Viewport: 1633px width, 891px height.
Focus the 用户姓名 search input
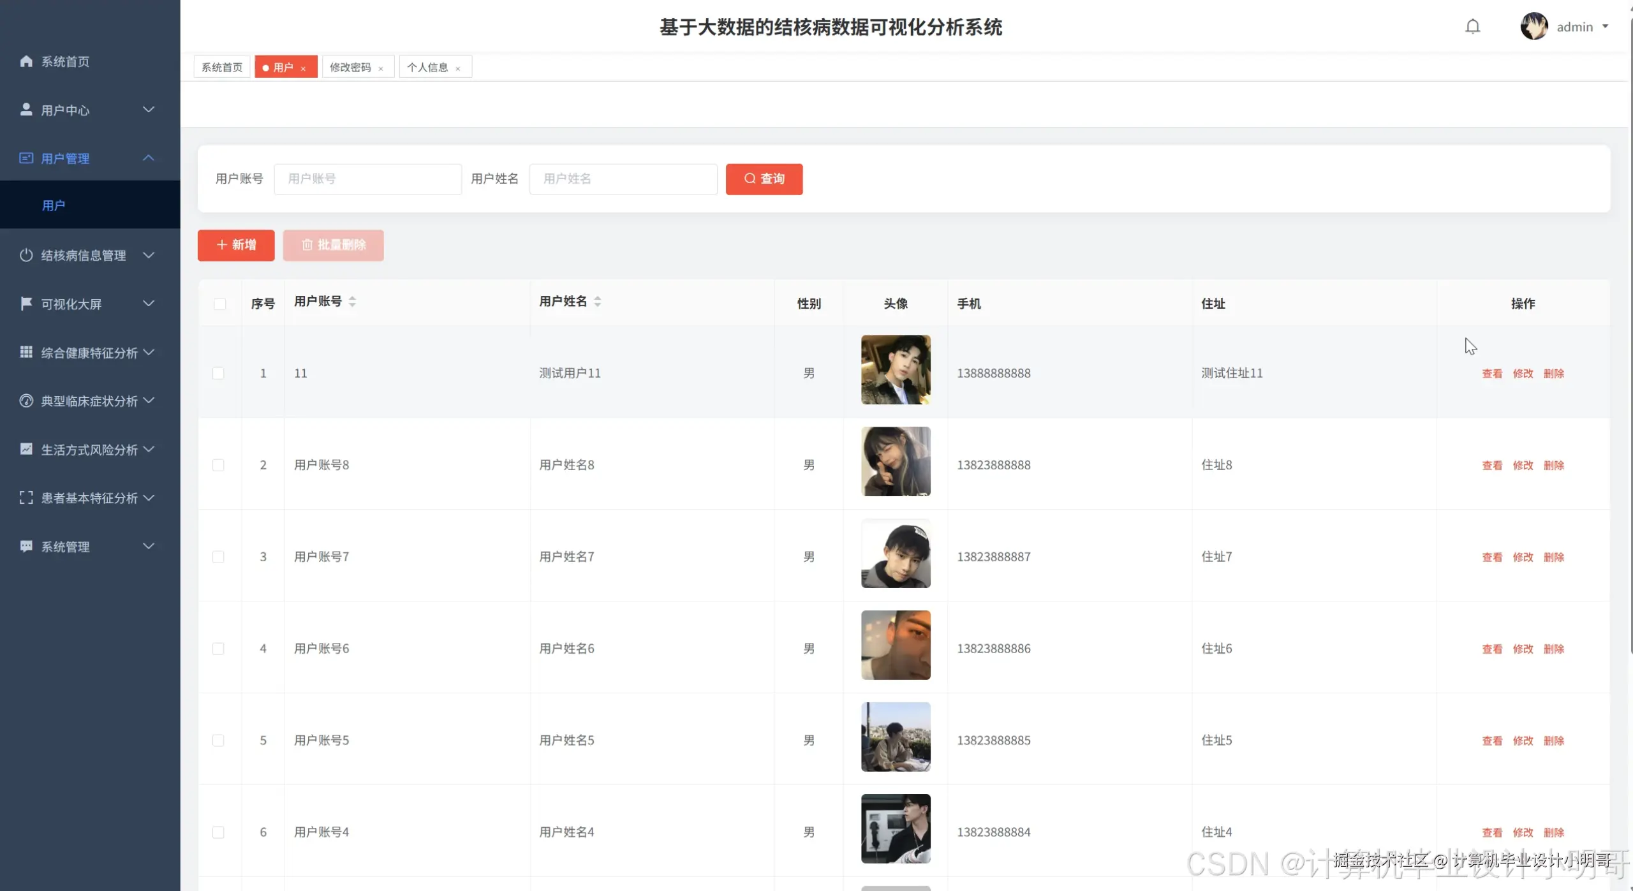(623, 179)
